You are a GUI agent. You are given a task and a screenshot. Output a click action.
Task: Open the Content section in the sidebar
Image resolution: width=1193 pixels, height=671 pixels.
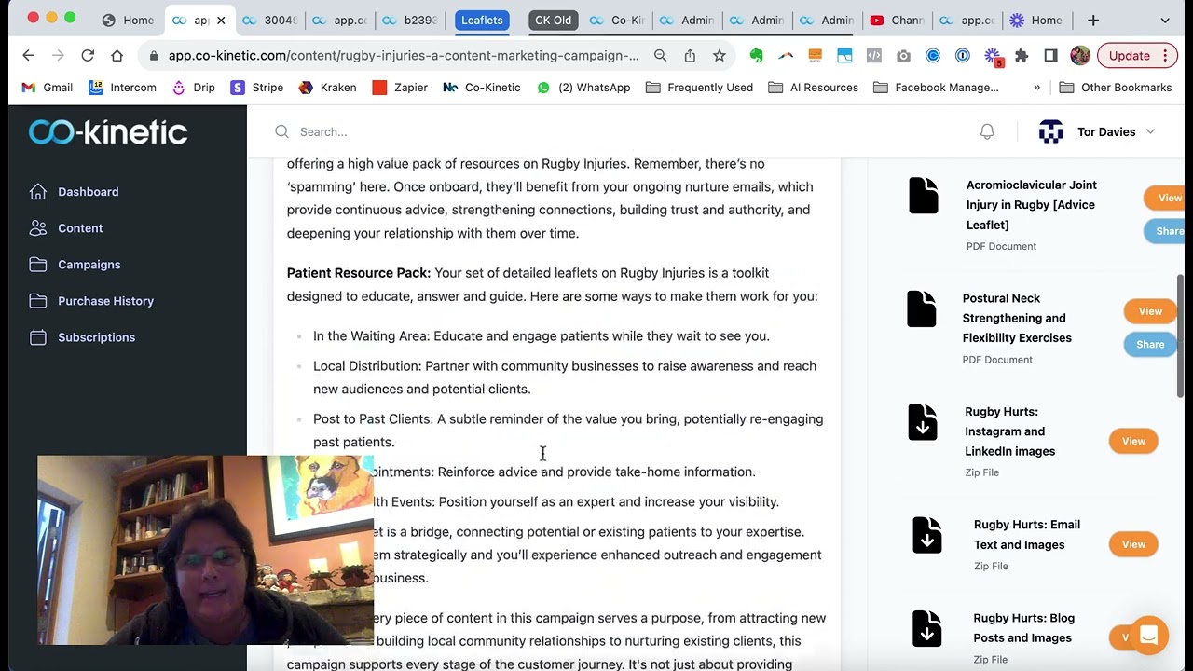[66, 228]
